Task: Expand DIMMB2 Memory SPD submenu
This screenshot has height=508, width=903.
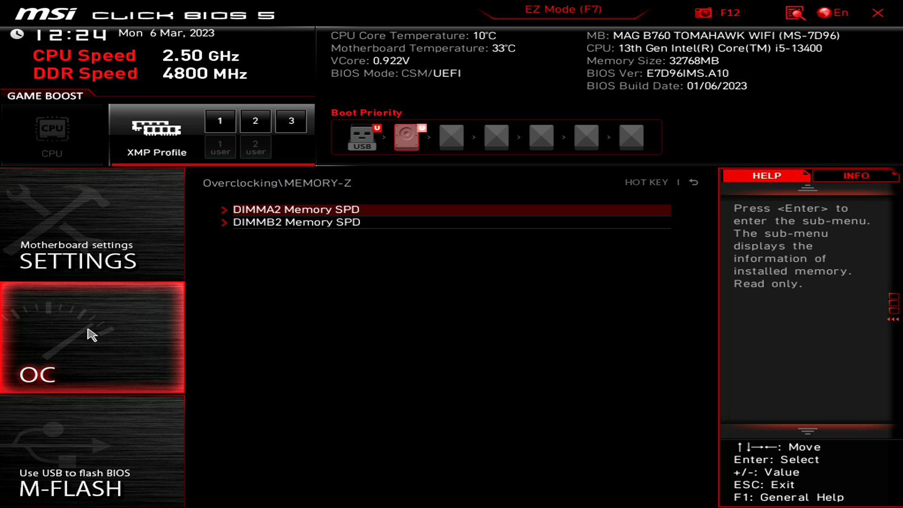Action: 296,222
